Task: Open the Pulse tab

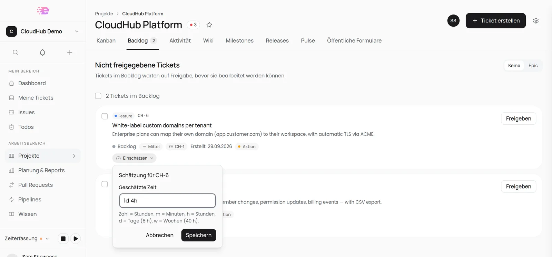Action: point(308,41)
